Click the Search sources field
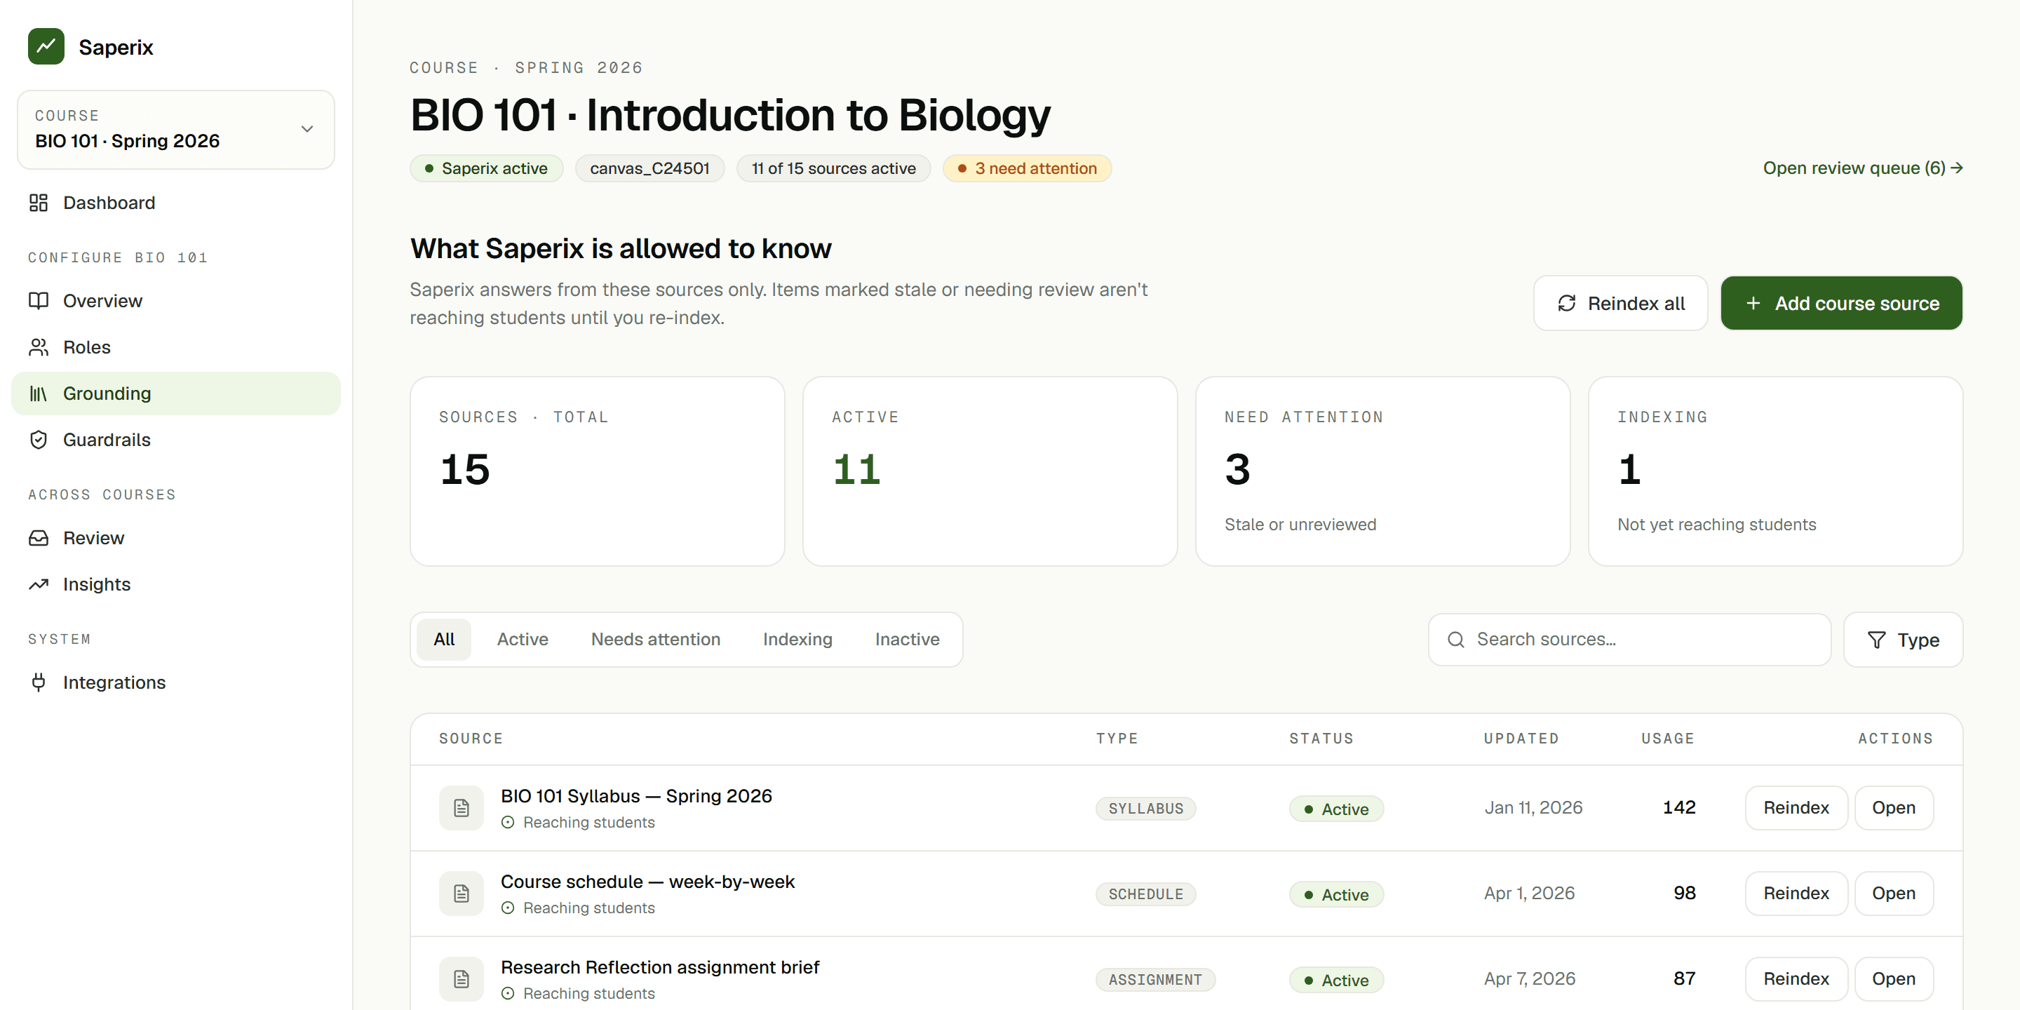 1629,640
